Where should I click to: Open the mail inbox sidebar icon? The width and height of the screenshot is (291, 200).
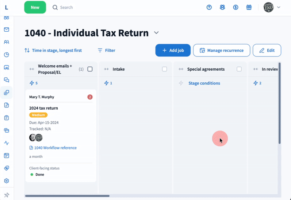click(x=6, y=30)
